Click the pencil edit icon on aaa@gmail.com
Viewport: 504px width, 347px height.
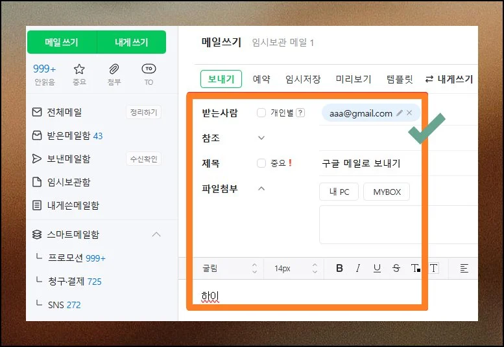[x=400, y=113]
